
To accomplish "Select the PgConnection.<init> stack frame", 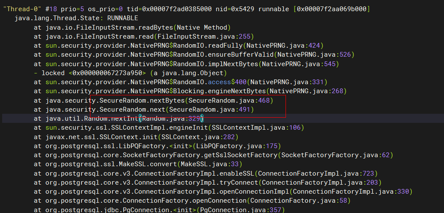I will pos(159,210).
